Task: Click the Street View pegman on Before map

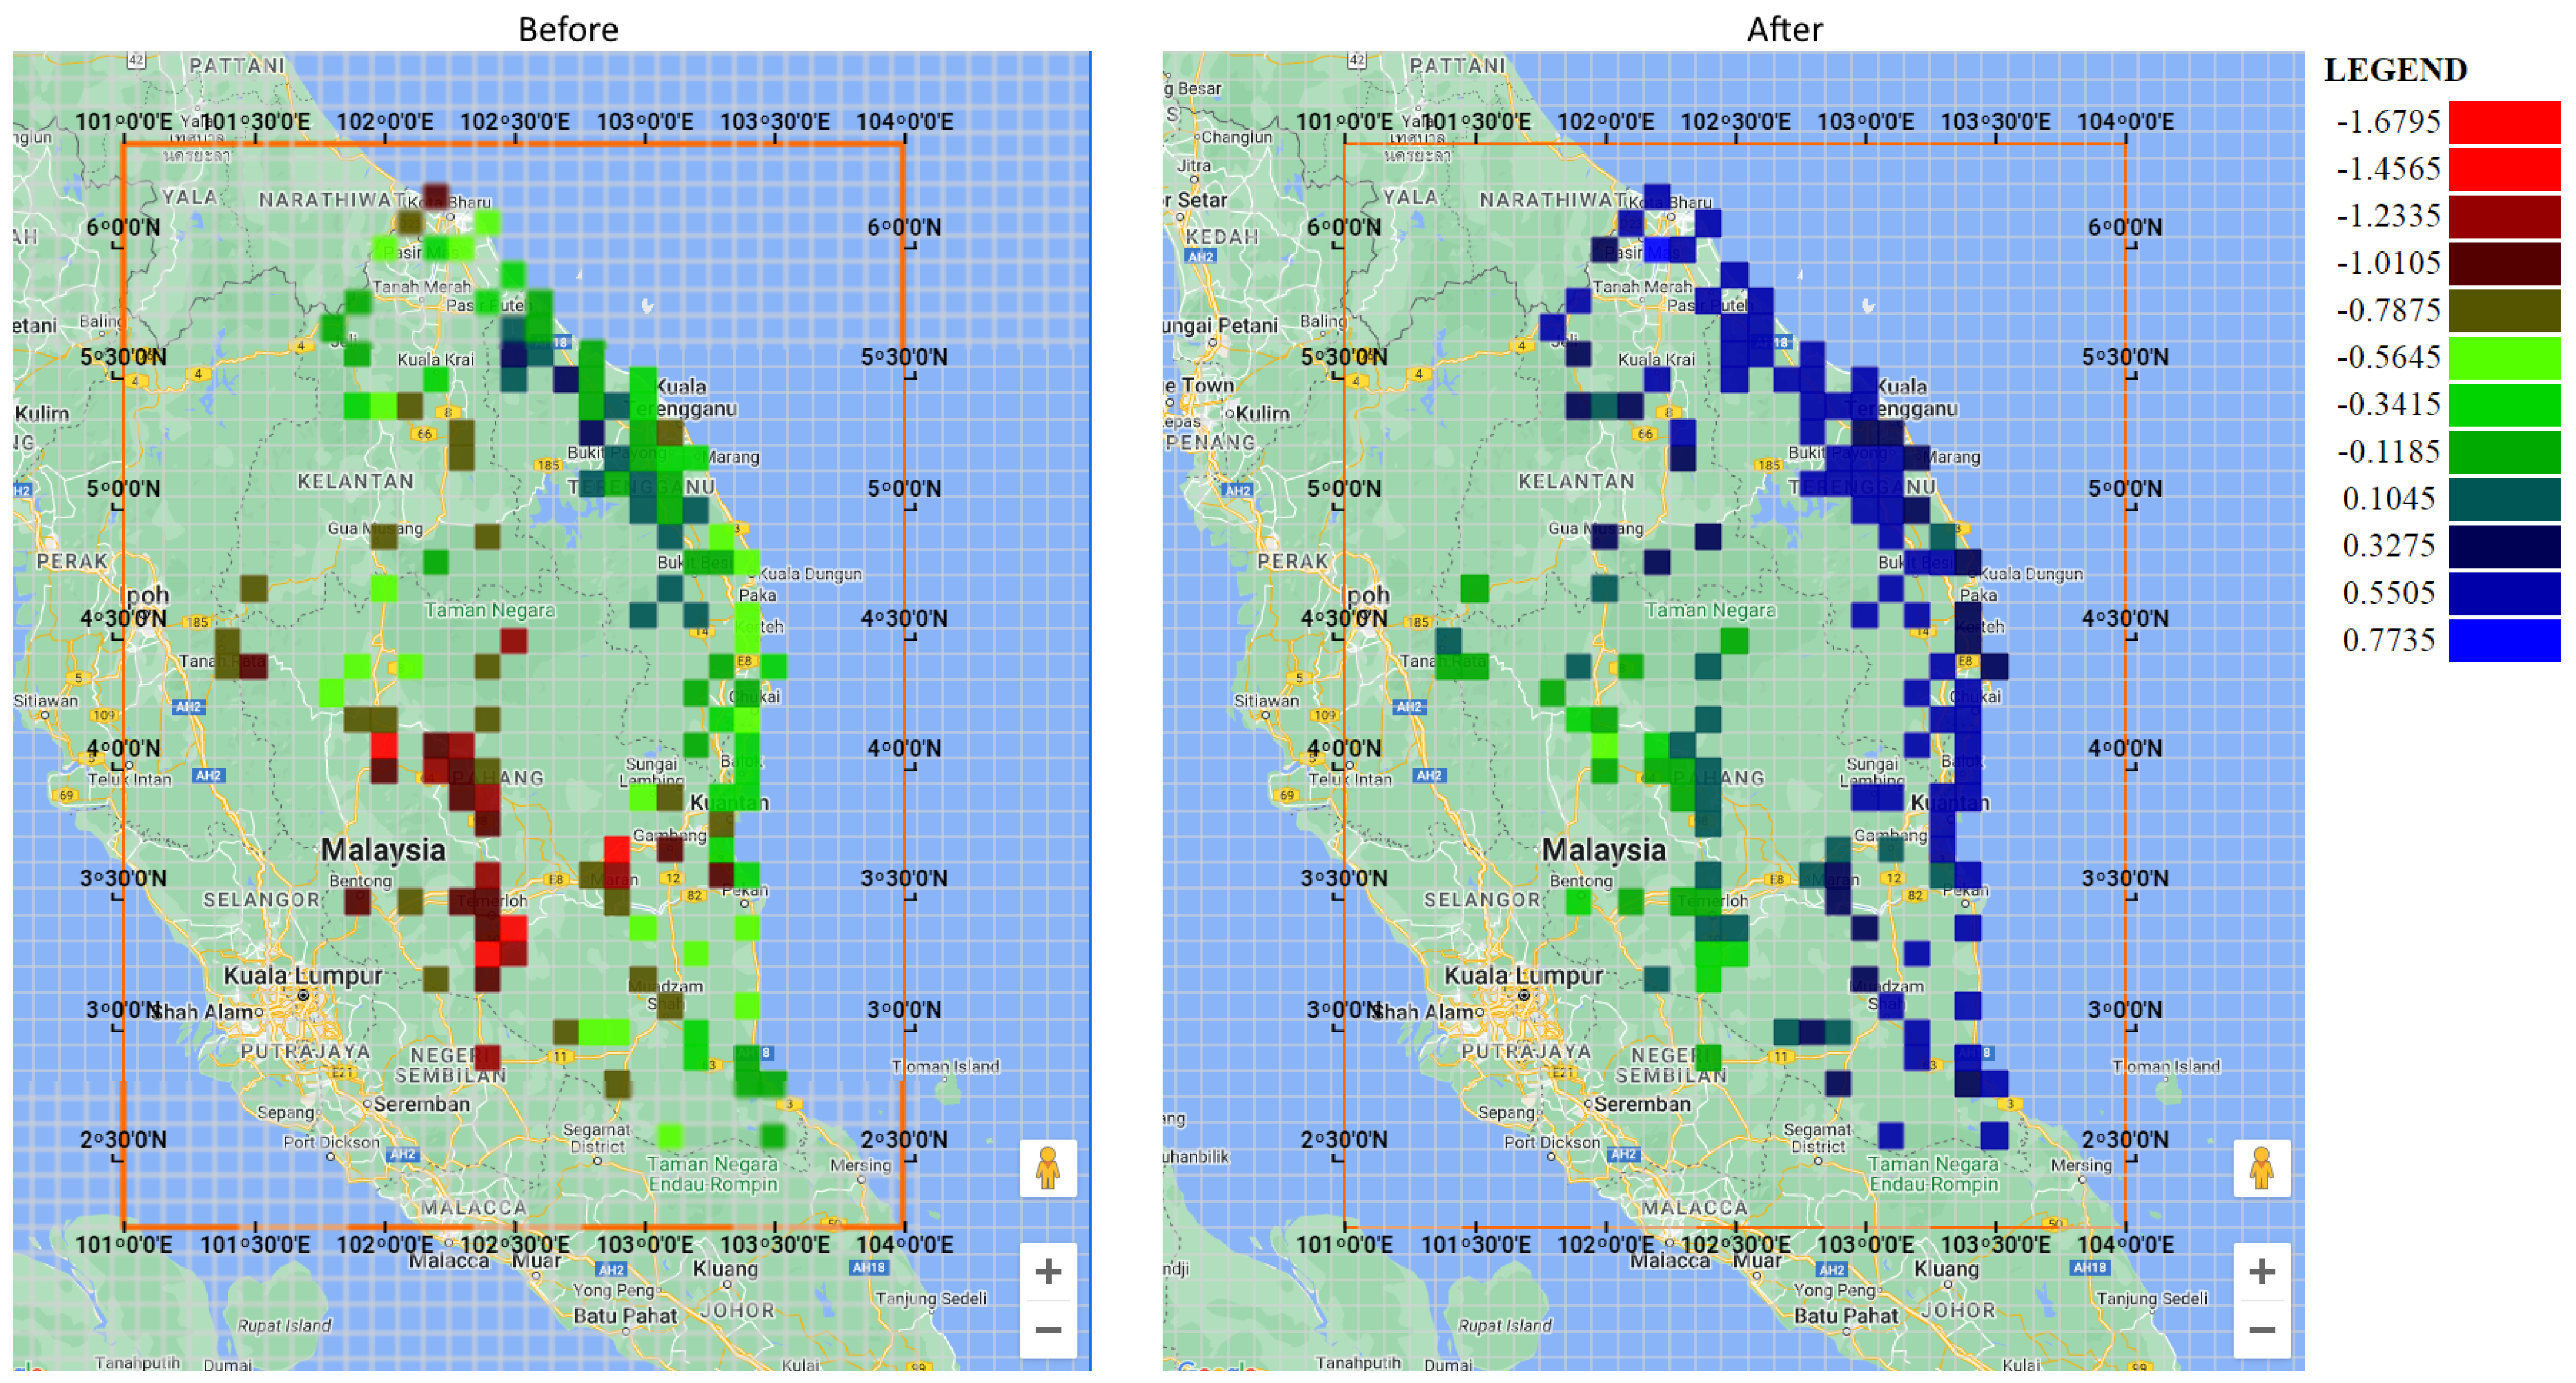Action: 1047,1167
